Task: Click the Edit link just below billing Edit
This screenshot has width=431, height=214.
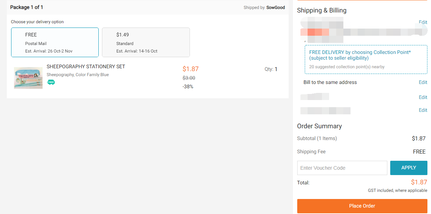Action: pos(423,97)
